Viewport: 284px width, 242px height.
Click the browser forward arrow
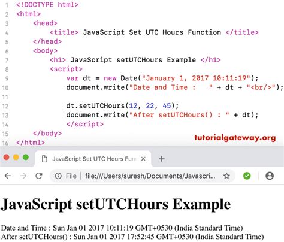coord(23,176)
